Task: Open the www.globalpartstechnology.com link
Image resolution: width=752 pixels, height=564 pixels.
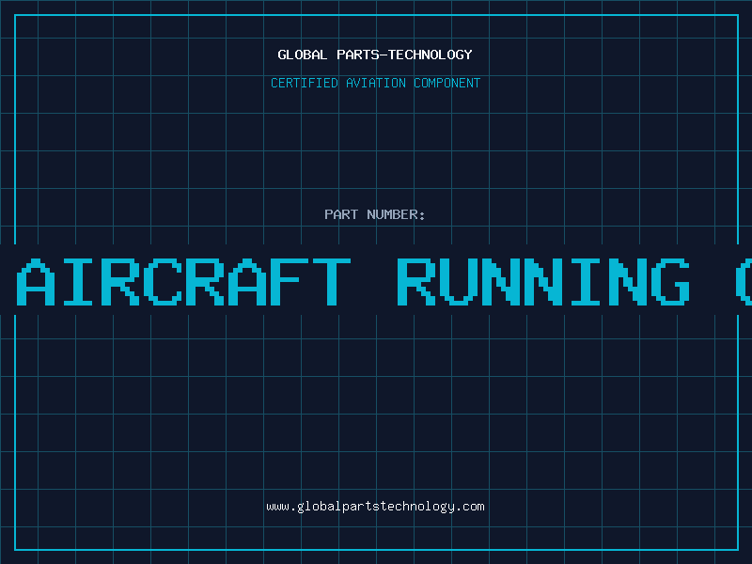Action: click(375, 507)
